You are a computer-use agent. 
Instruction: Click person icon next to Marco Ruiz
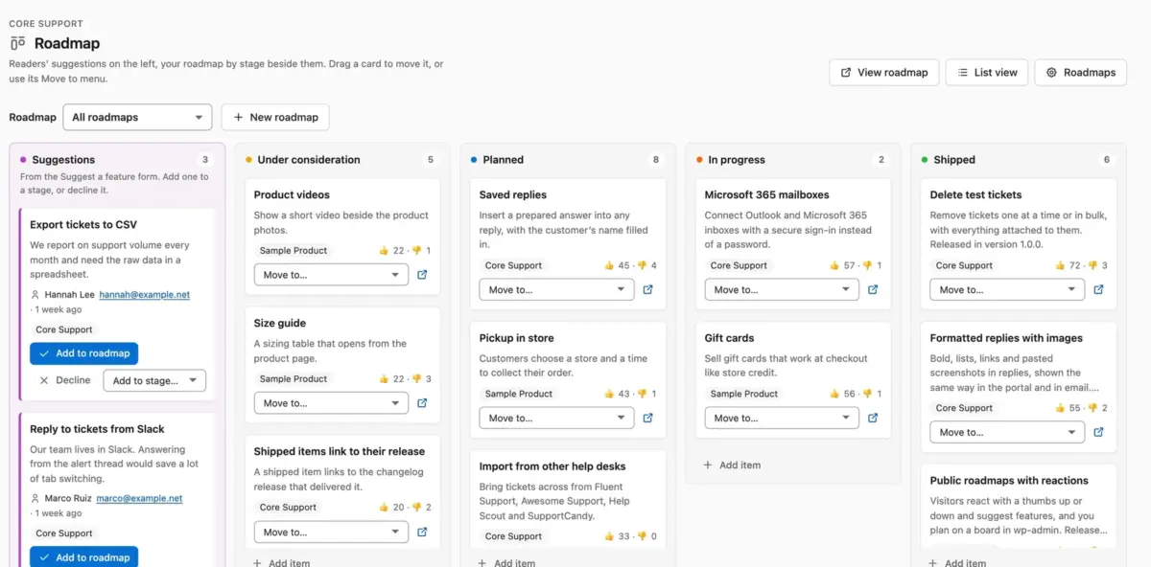point(35,499)
